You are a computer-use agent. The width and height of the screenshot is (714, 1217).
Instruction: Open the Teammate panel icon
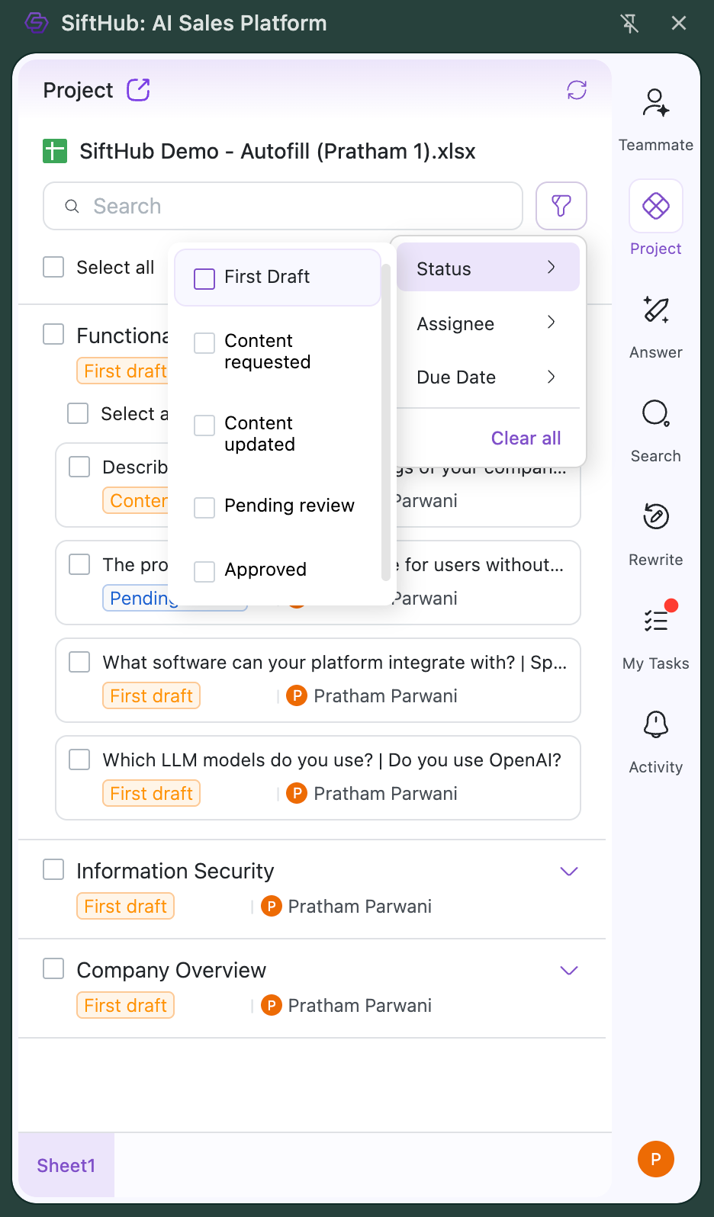(x=655, y=104)
